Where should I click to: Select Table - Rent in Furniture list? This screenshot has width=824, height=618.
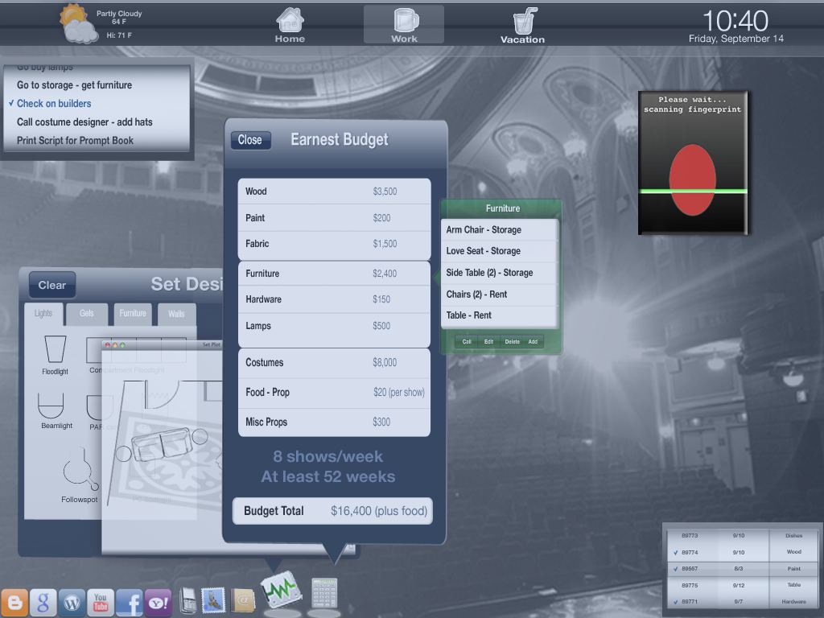[x=499, y=315]
